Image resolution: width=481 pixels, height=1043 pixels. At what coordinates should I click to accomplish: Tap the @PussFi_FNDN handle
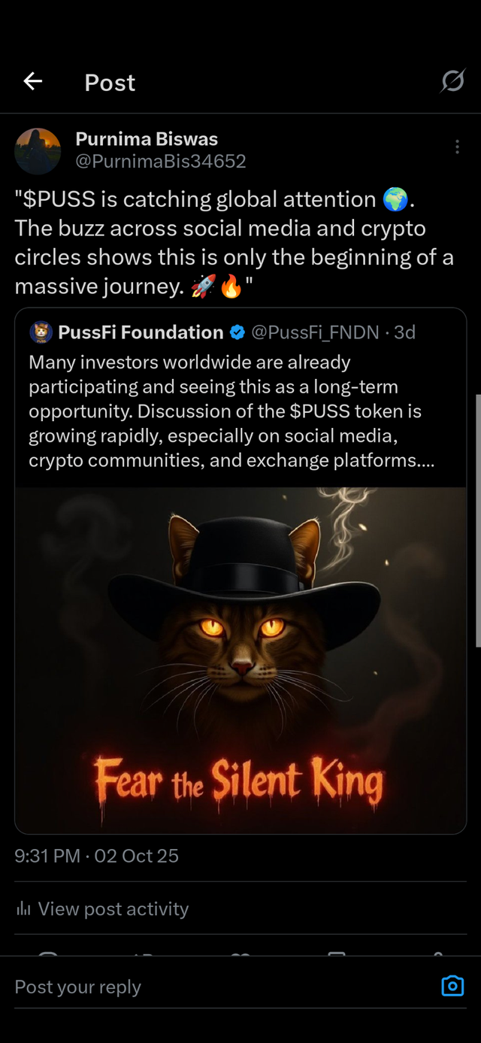pyautogui.click(x=315, y=332)
